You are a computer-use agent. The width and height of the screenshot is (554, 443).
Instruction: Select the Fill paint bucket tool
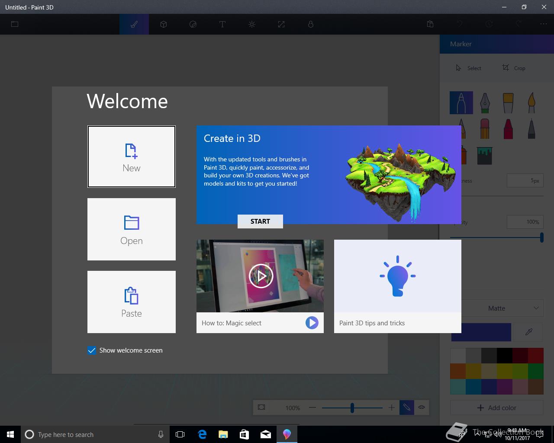[x=485, y=155]
